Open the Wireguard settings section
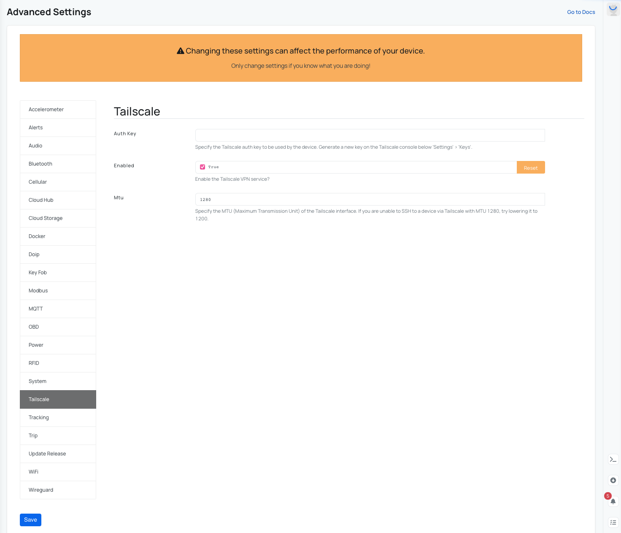 (x=58, y=490)
